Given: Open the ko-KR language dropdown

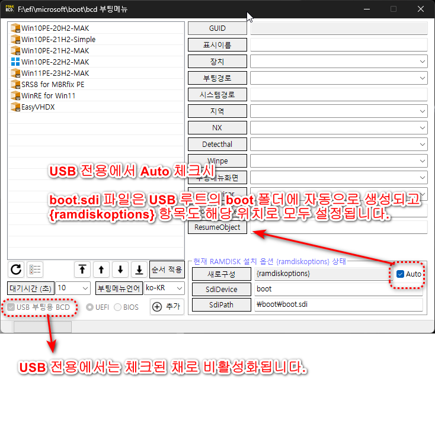Looking at the screenshot, I should point(164,288).
